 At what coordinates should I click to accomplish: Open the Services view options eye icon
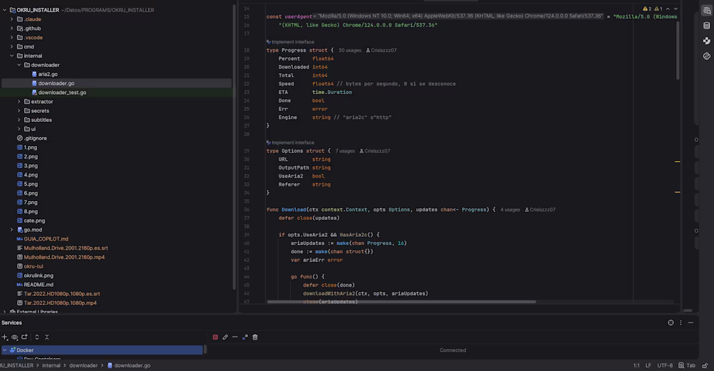pyautogui.click(x=14, y=337)
